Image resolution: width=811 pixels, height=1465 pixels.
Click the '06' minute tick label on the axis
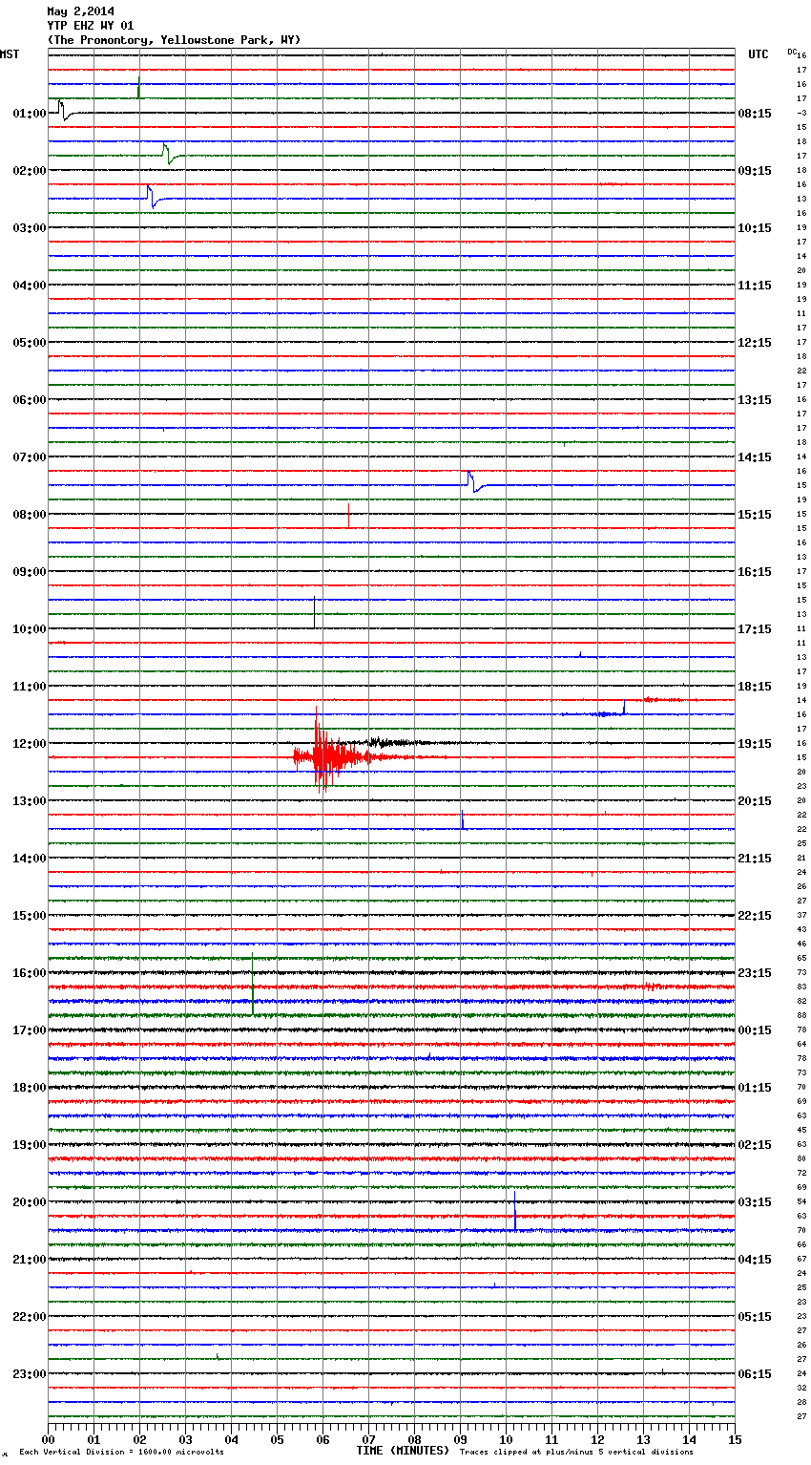322,1439
